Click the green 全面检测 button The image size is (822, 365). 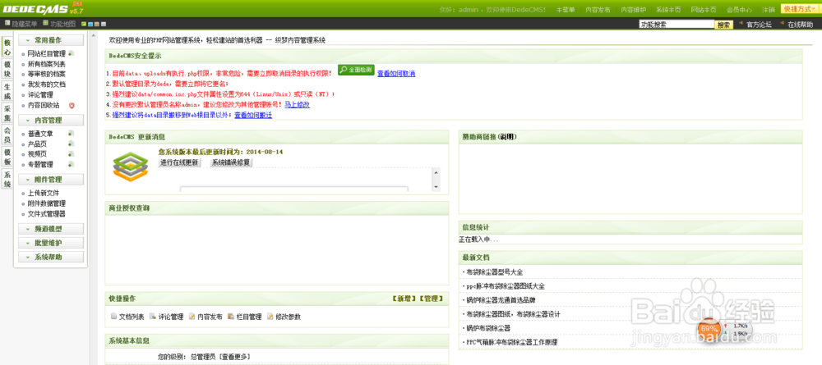pos(356,70)
